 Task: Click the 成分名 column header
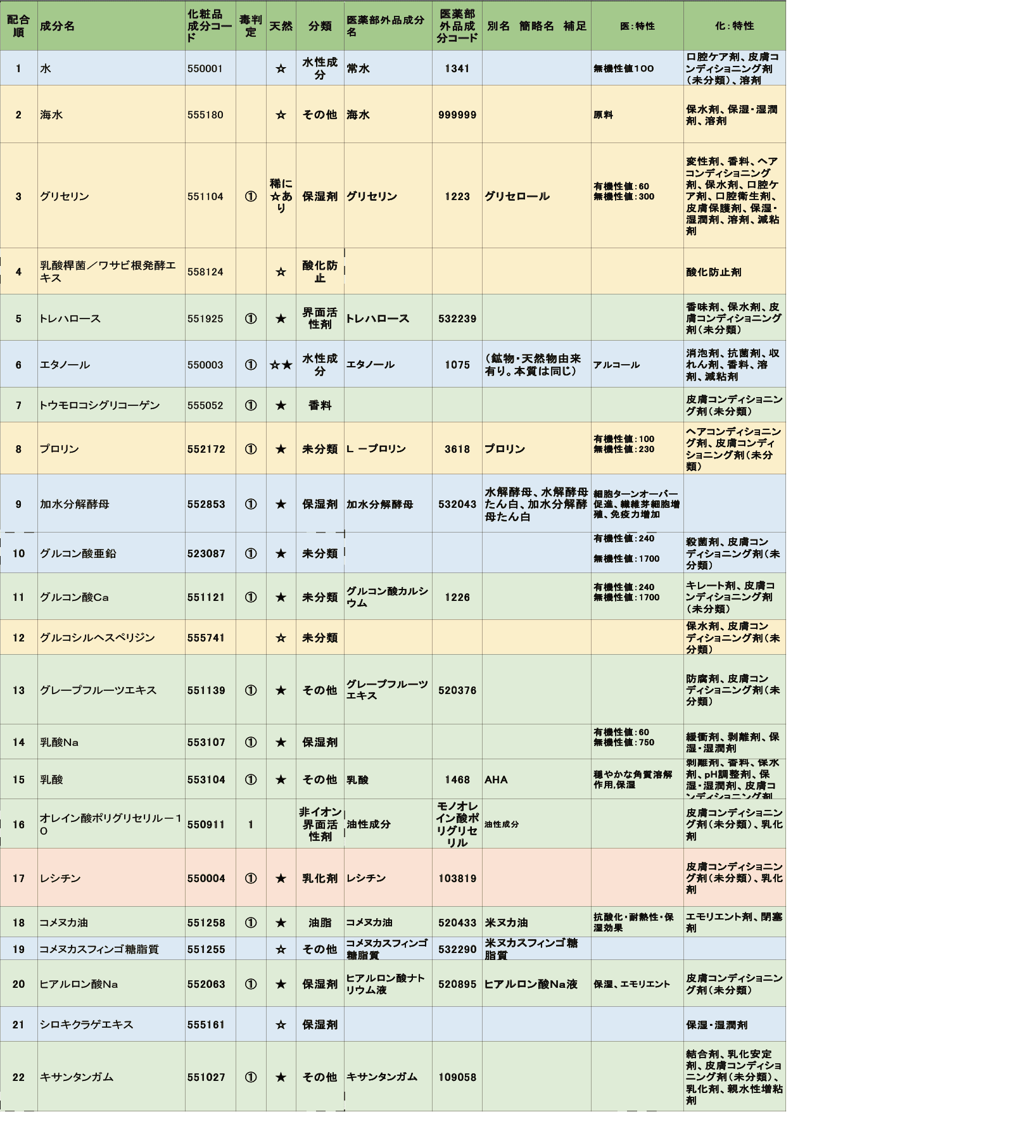(x=111, y=26)
